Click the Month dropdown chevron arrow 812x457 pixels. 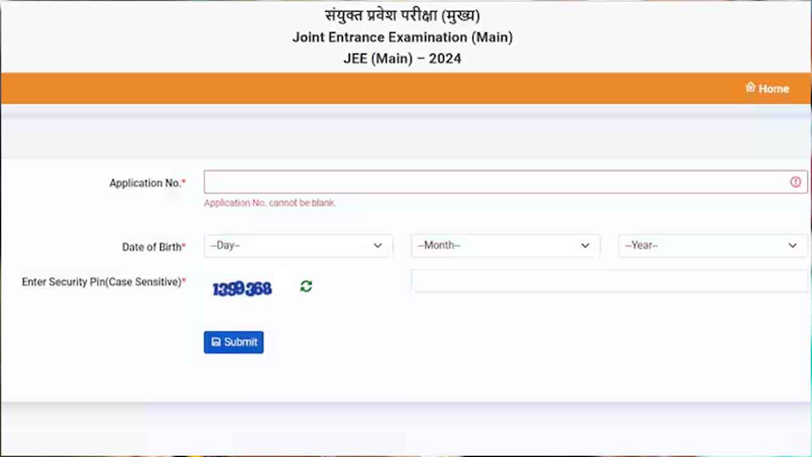pyautogui.click(x=586, y=246)
